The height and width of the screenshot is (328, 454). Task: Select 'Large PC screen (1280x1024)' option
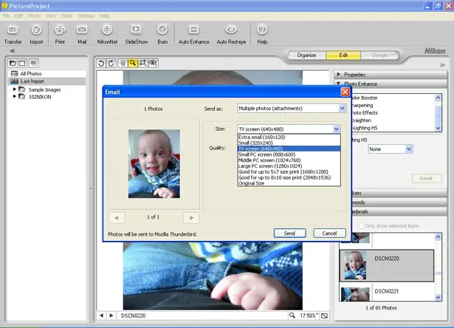coord(289,166)
